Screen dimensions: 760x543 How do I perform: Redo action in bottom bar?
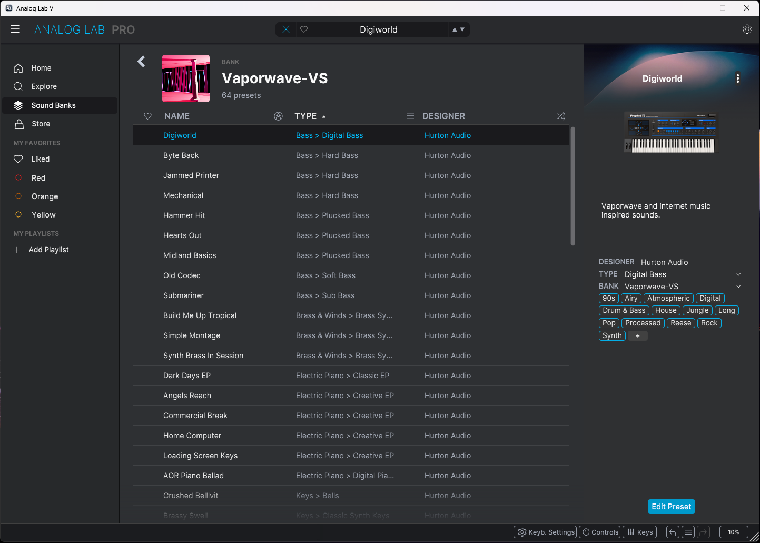click(x=704, y=532)
